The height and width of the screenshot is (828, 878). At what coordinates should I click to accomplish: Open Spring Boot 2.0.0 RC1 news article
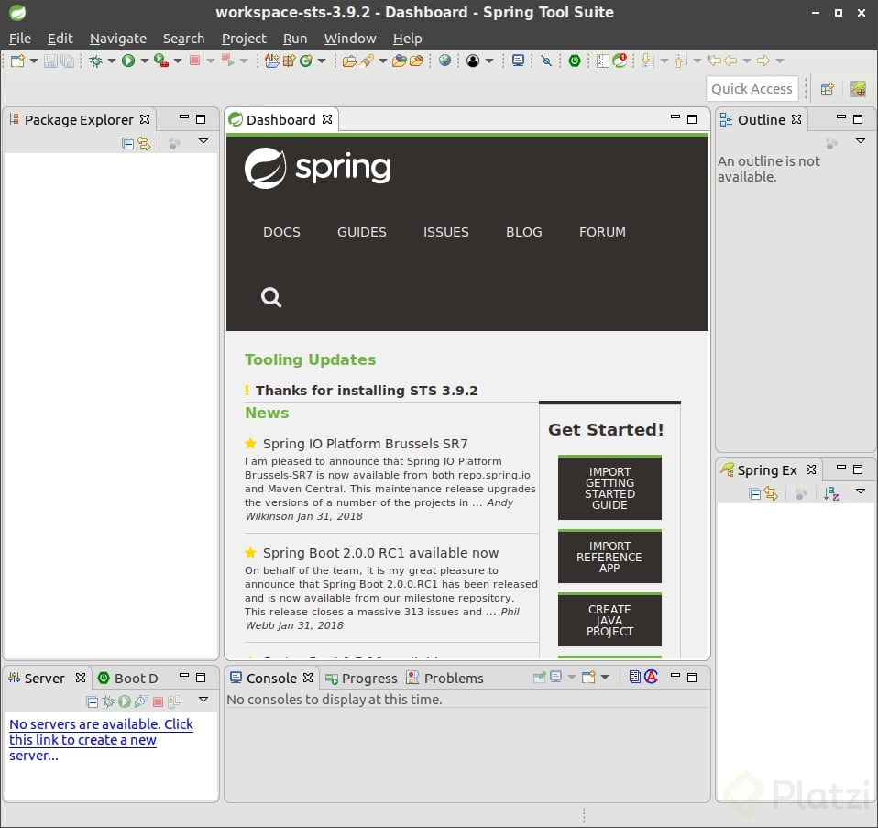click(380, 553)
